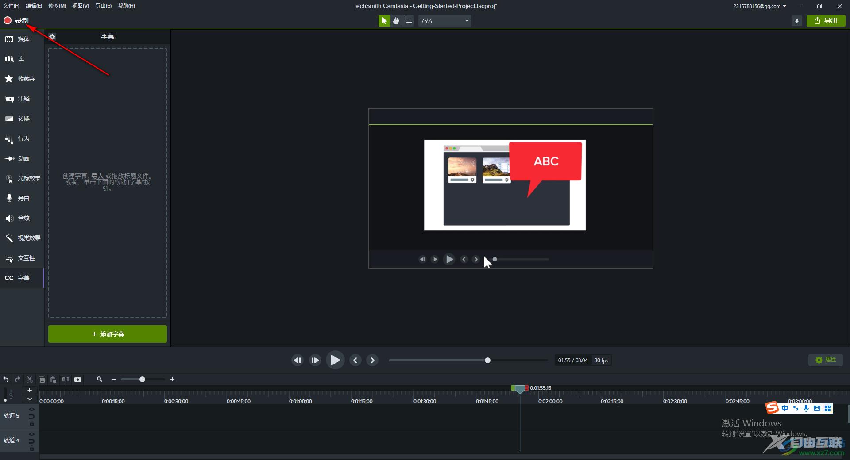Zoom in timeline with the plus button

coord(172,379)
